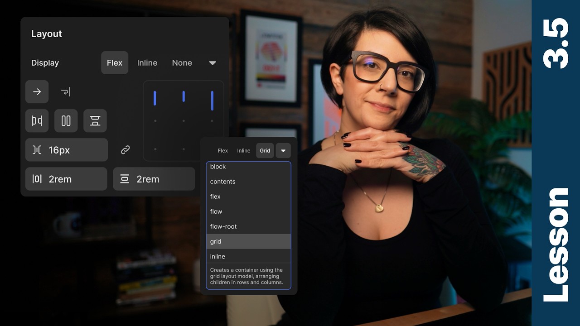Toggle the link icon to lock gap values
Viewport: 580px width, 326px height.
pyautogui.click(x=125, y=150)
